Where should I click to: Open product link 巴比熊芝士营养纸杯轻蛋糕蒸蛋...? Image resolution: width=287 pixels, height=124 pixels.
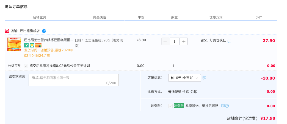[x=48, y=40]
